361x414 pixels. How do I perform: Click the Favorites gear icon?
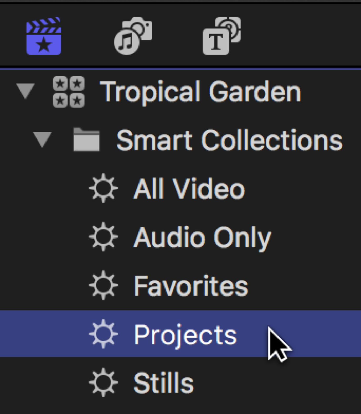[103, 285]
